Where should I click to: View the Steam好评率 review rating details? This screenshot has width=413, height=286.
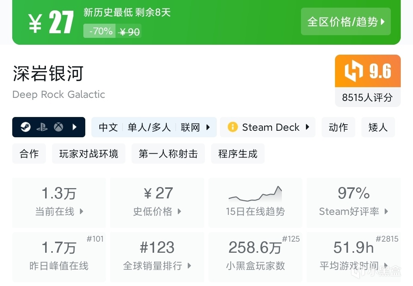click(353, 202)
